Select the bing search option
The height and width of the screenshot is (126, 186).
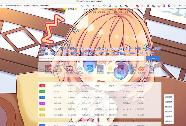pos(132,53)
